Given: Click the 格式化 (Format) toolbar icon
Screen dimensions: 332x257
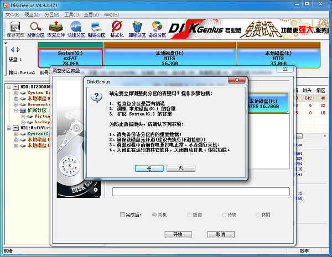Looking at the screenshot, I should click(x=117, y=29).
